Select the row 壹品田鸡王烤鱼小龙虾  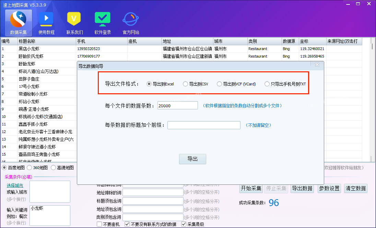pos(38,154)
